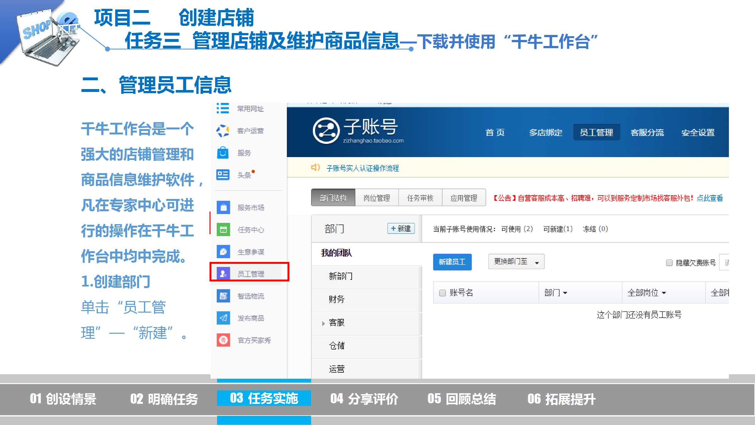Screen dimensions: 755x425
Task: Go to slide section 03 任务实施
Action: click(x=264, y=398)
